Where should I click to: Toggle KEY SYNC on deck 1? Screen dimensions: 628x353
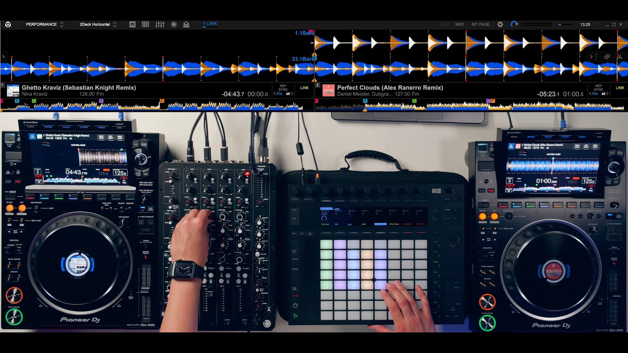coord(283,88)
